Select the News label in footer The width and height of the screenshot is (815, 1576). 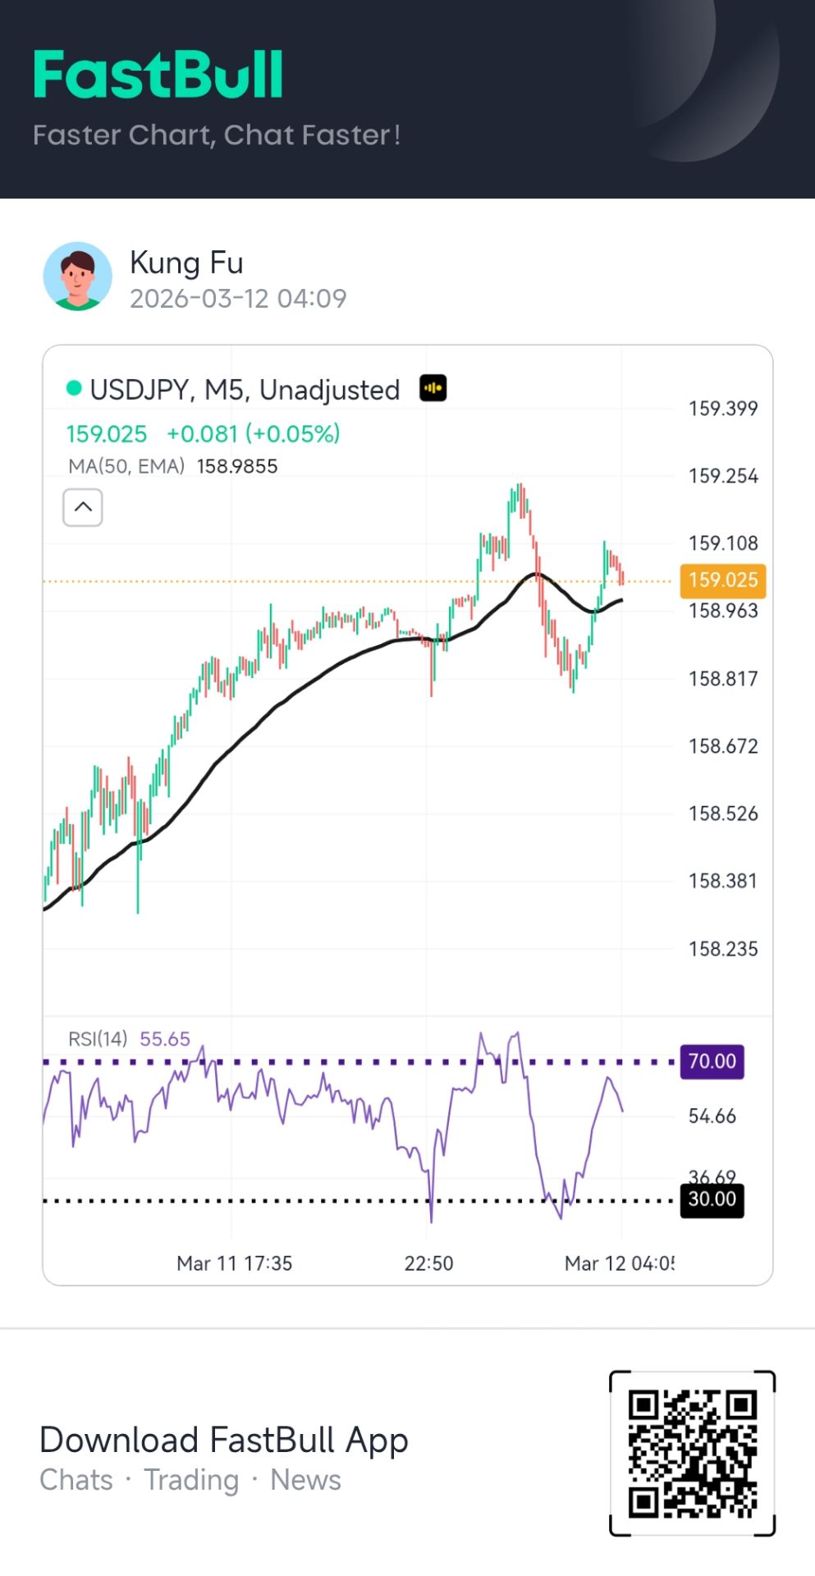305,1480
